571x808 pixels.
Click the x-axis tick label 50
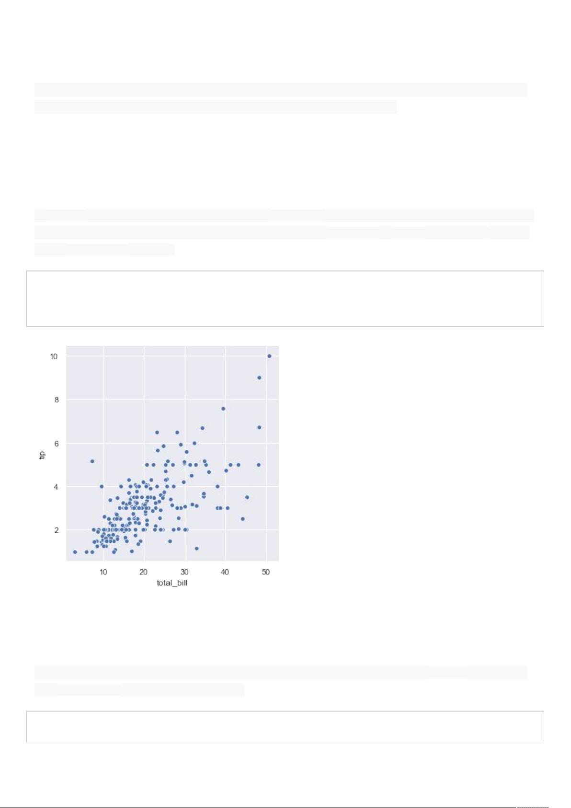[x=265, y=572]
